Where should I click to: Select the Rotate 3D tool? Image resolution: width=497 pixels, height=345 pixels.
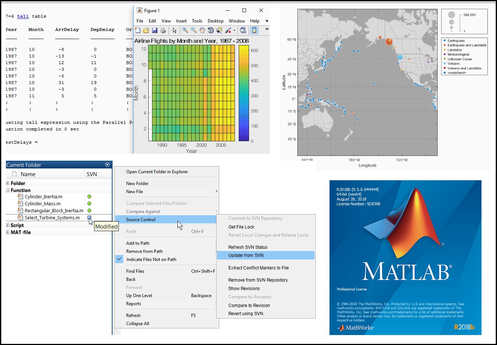click(211, 30)
